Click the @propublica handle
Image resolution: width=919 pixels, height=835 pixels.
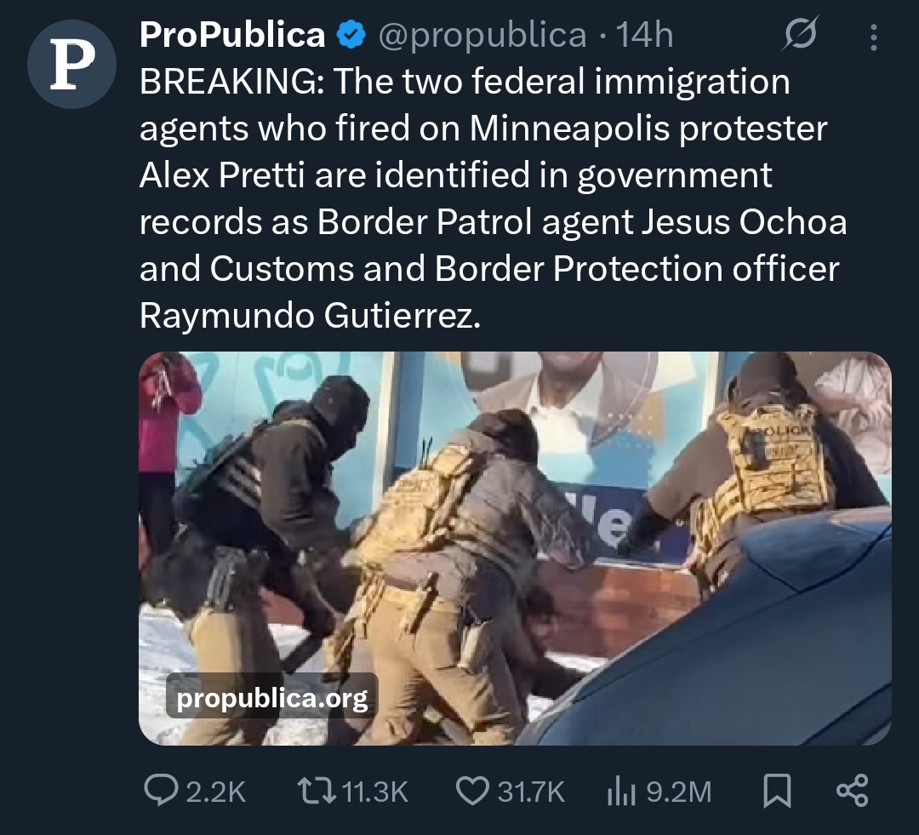pyautogui.click(x=482, y=36)
